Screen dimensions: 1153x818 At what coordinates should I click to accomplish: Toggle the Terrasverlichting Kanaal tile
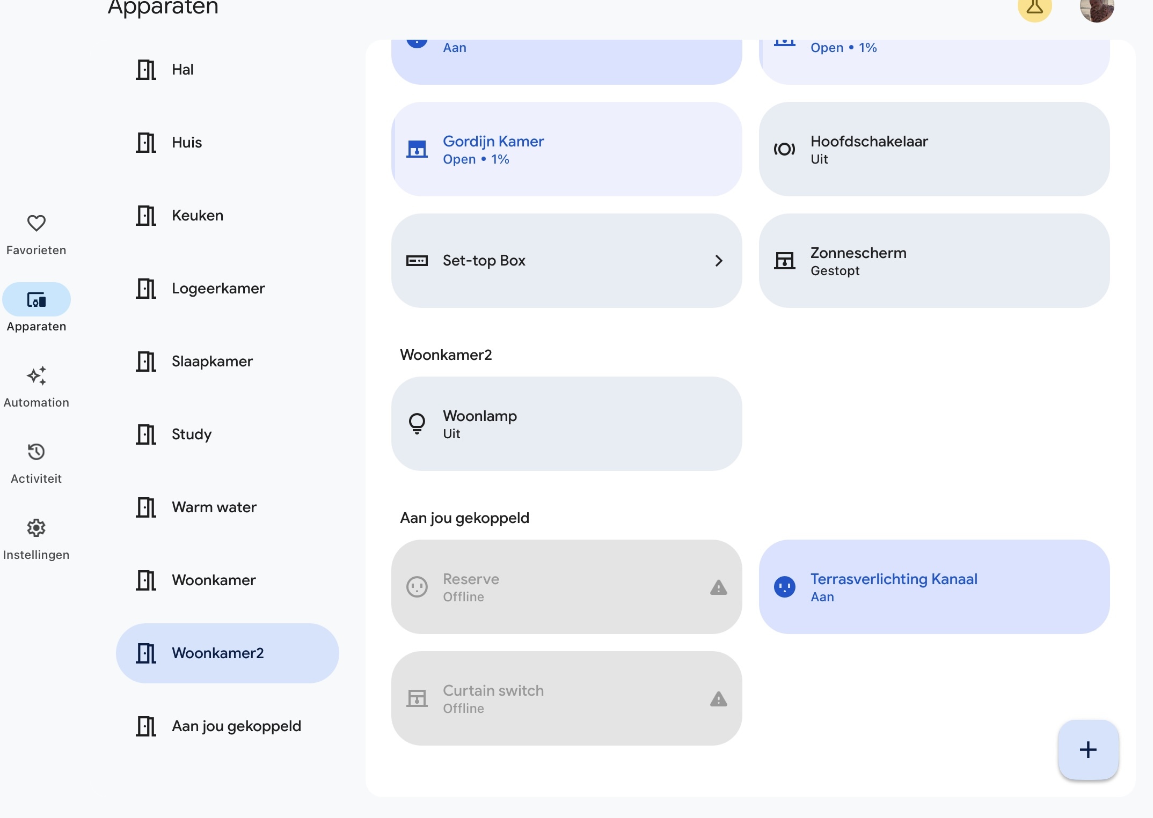[x=934, y=587]
